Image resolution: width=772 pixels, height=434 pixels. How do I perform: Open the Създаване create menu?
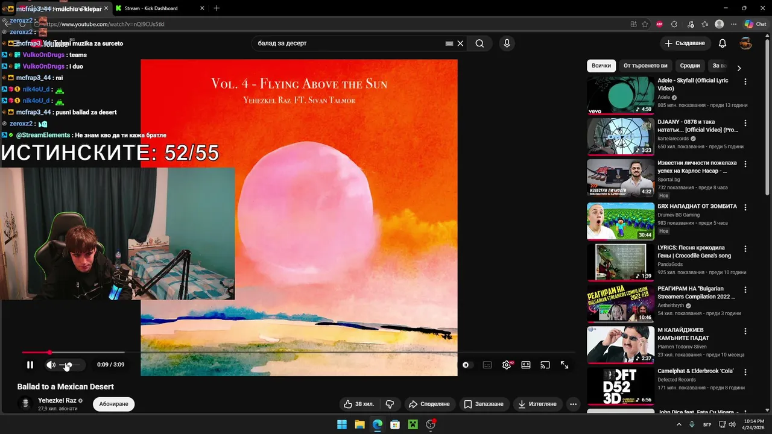[685, 43]
